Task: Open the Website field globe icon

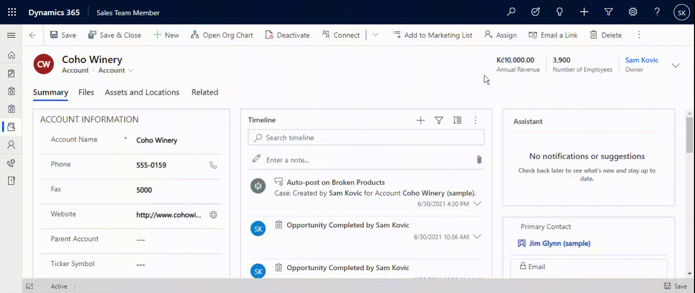Action: [x=214, y=215]
